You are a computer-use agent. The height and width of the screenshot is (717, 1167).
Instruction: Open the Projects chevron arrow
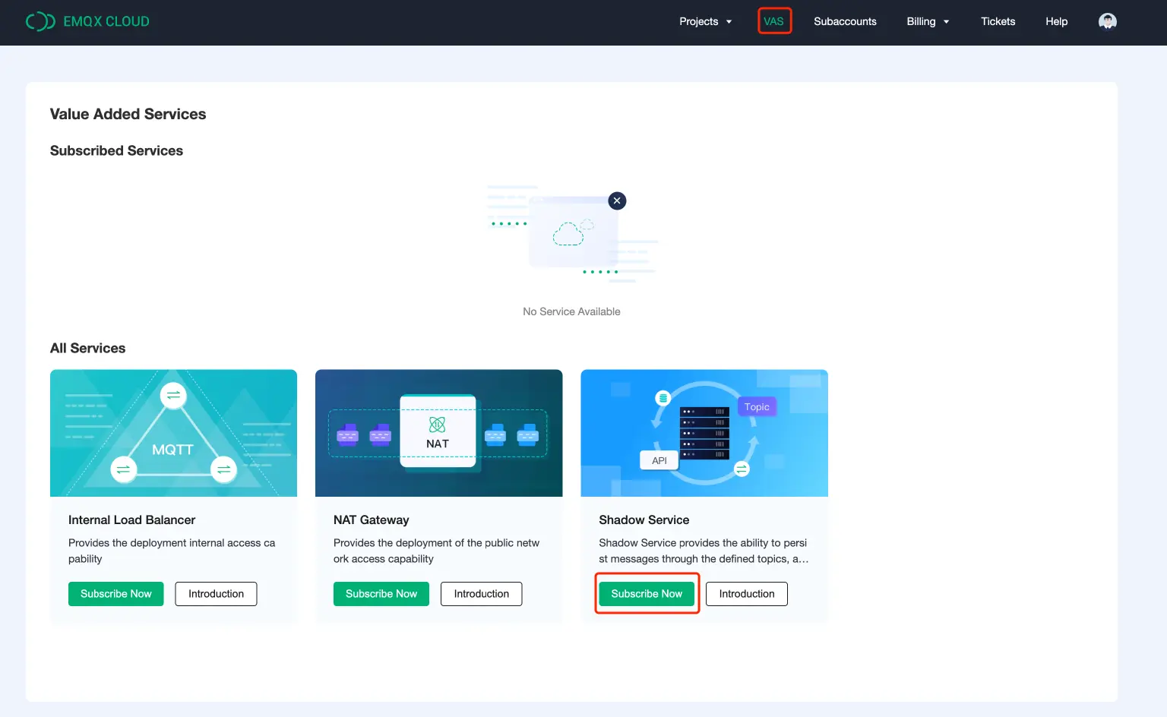pyautogui.click(x=730, y=22)
